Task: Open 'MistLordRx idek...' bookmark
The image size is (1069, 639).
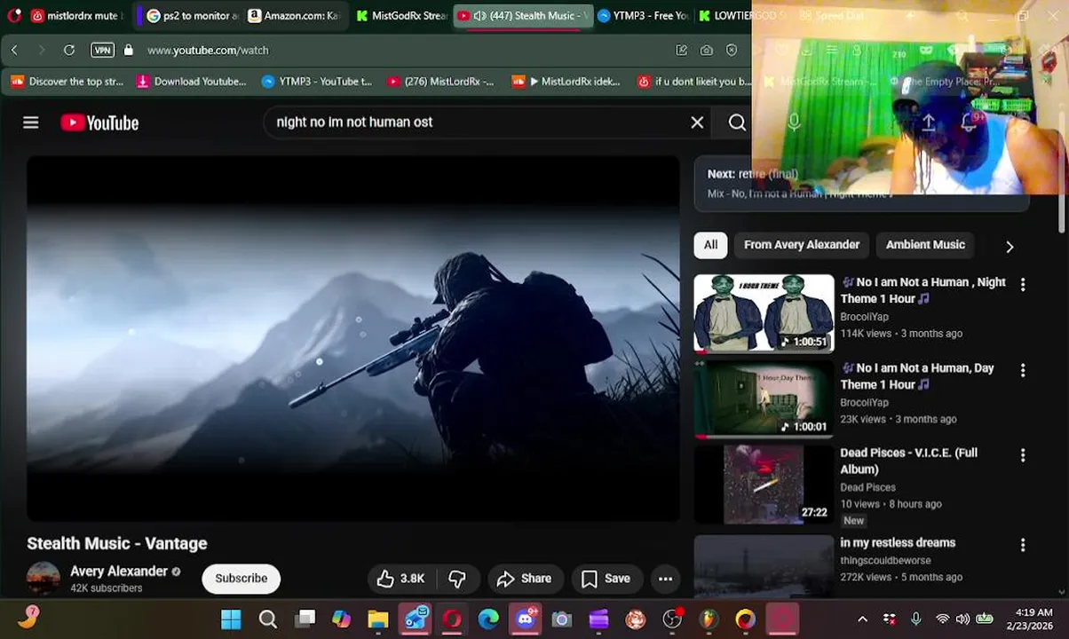Action: 566,82
